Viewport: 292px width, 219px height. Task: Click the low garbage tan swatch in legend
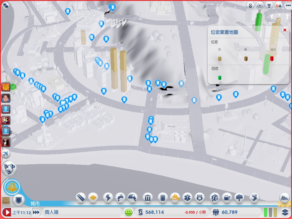pyautogui.click(x=220, y=59)
